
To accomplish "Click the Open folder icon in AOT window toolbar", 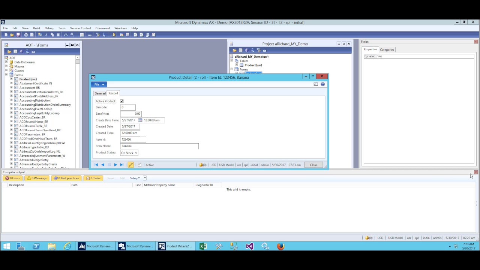I will pos(9,51).
